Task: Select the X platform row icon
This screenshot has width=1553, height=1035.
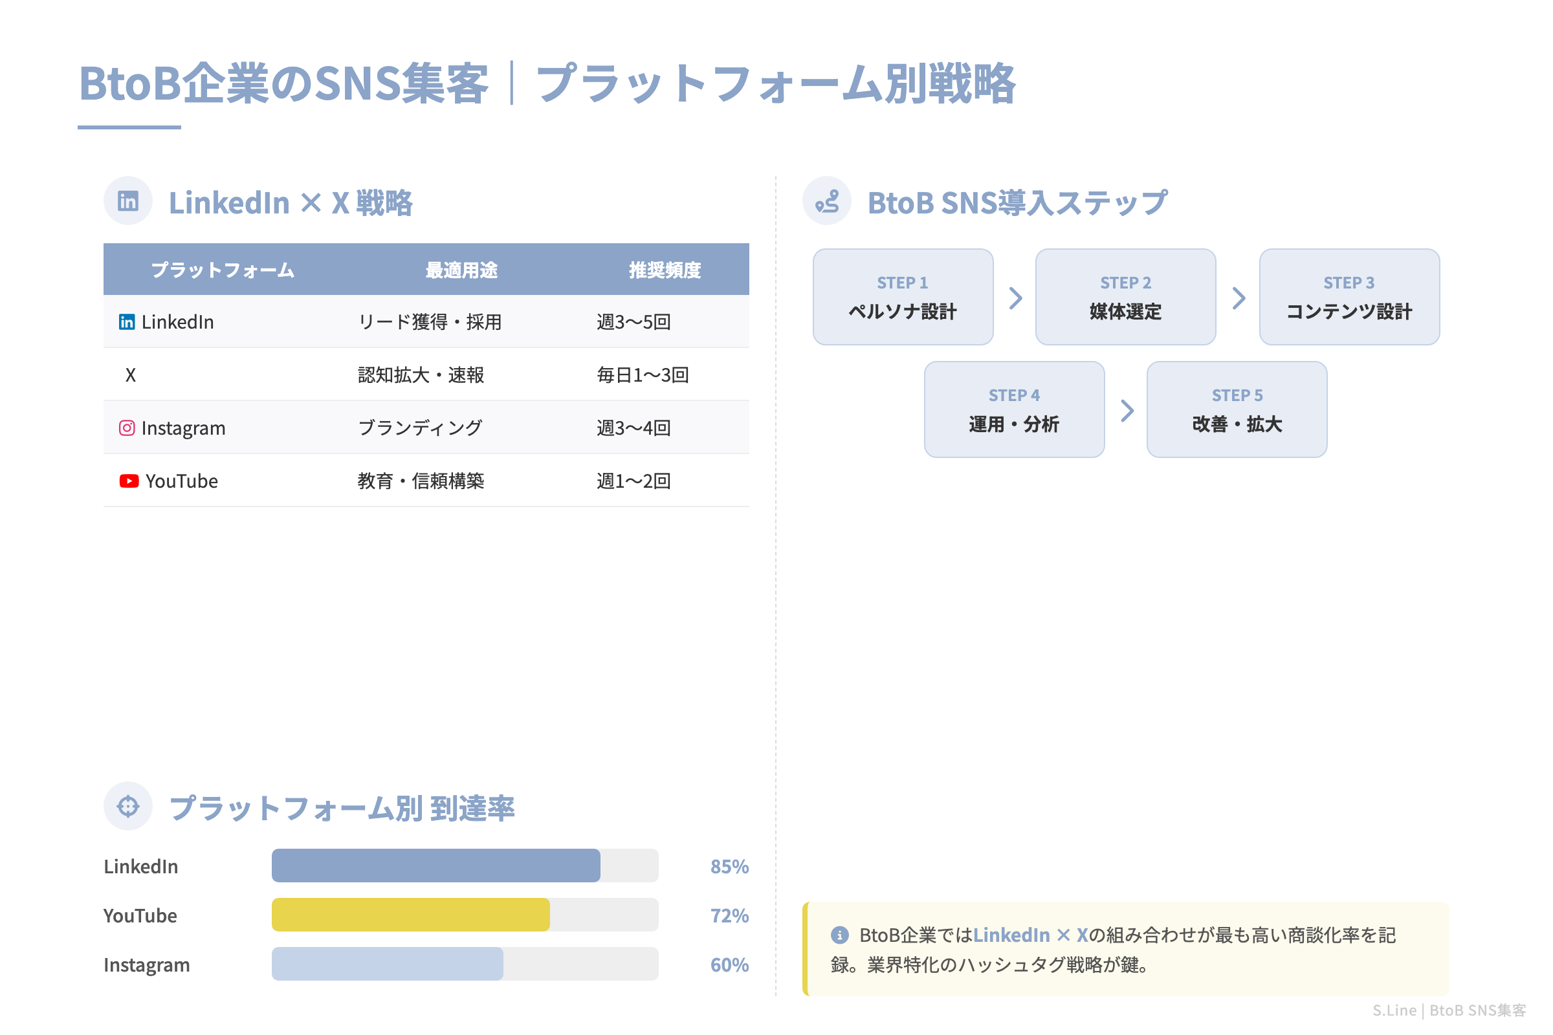Action: point(131,375)
